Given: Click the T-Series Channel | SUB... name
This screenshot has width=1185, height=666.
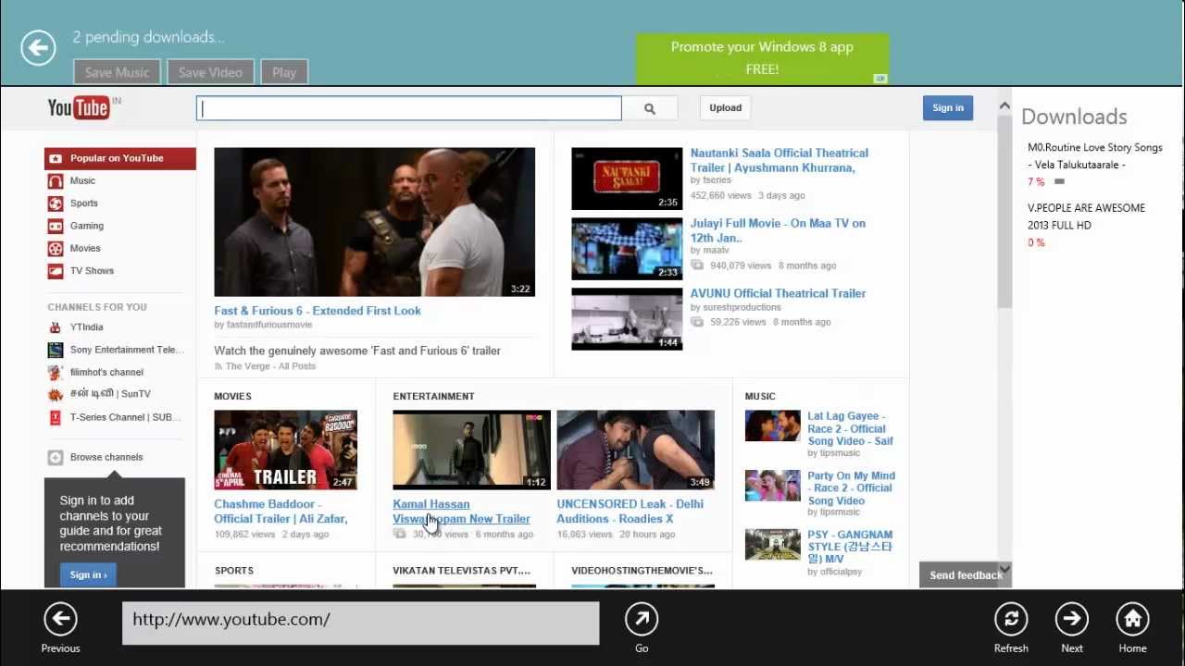Looking at the screenshot, I should click(x=126, y=417).
